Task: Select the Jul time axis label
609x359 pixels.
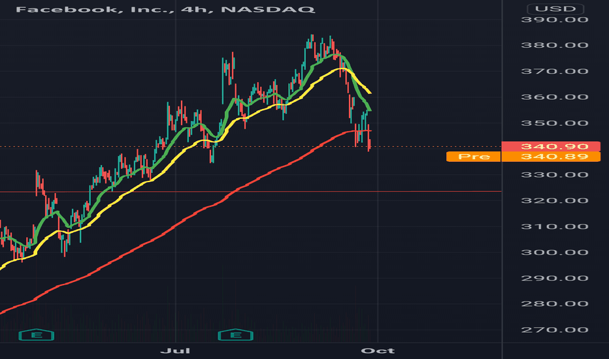Action: (x=176, y=351)
